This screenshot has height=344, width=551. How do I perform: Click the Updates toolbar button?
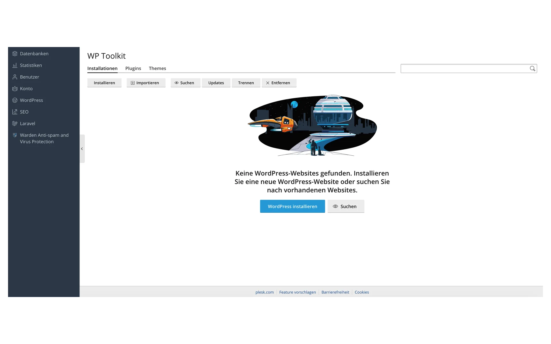216,83
